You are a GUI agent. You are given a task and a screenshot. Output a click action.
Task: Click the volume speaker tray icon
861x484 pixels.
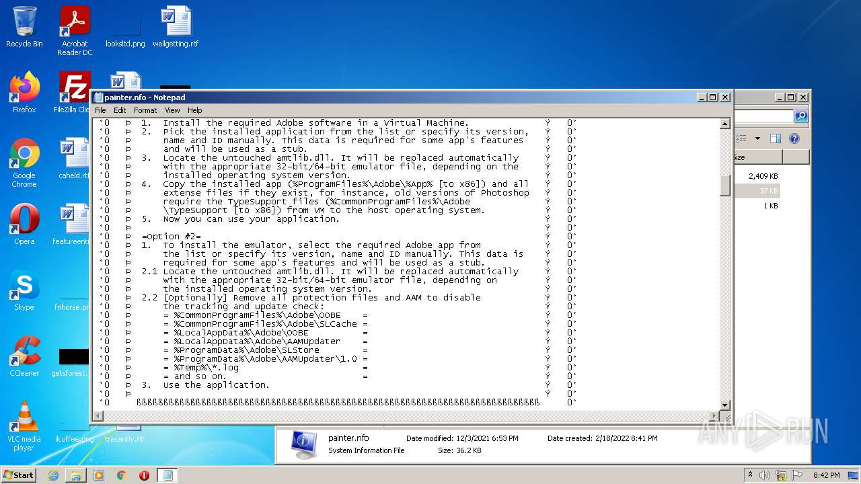point(766,475)
